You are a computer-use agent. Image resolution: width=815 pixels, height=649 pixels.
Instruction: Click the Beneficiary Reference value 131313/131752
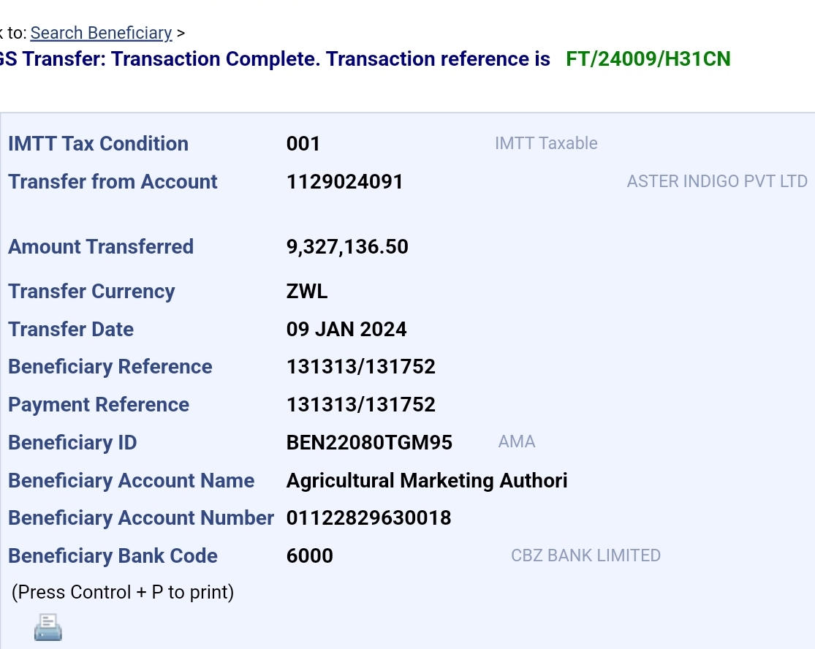point(361,367)
